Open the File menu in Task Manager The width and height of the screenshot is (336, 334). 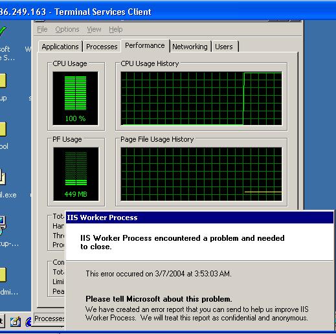(x=42, y=29)
